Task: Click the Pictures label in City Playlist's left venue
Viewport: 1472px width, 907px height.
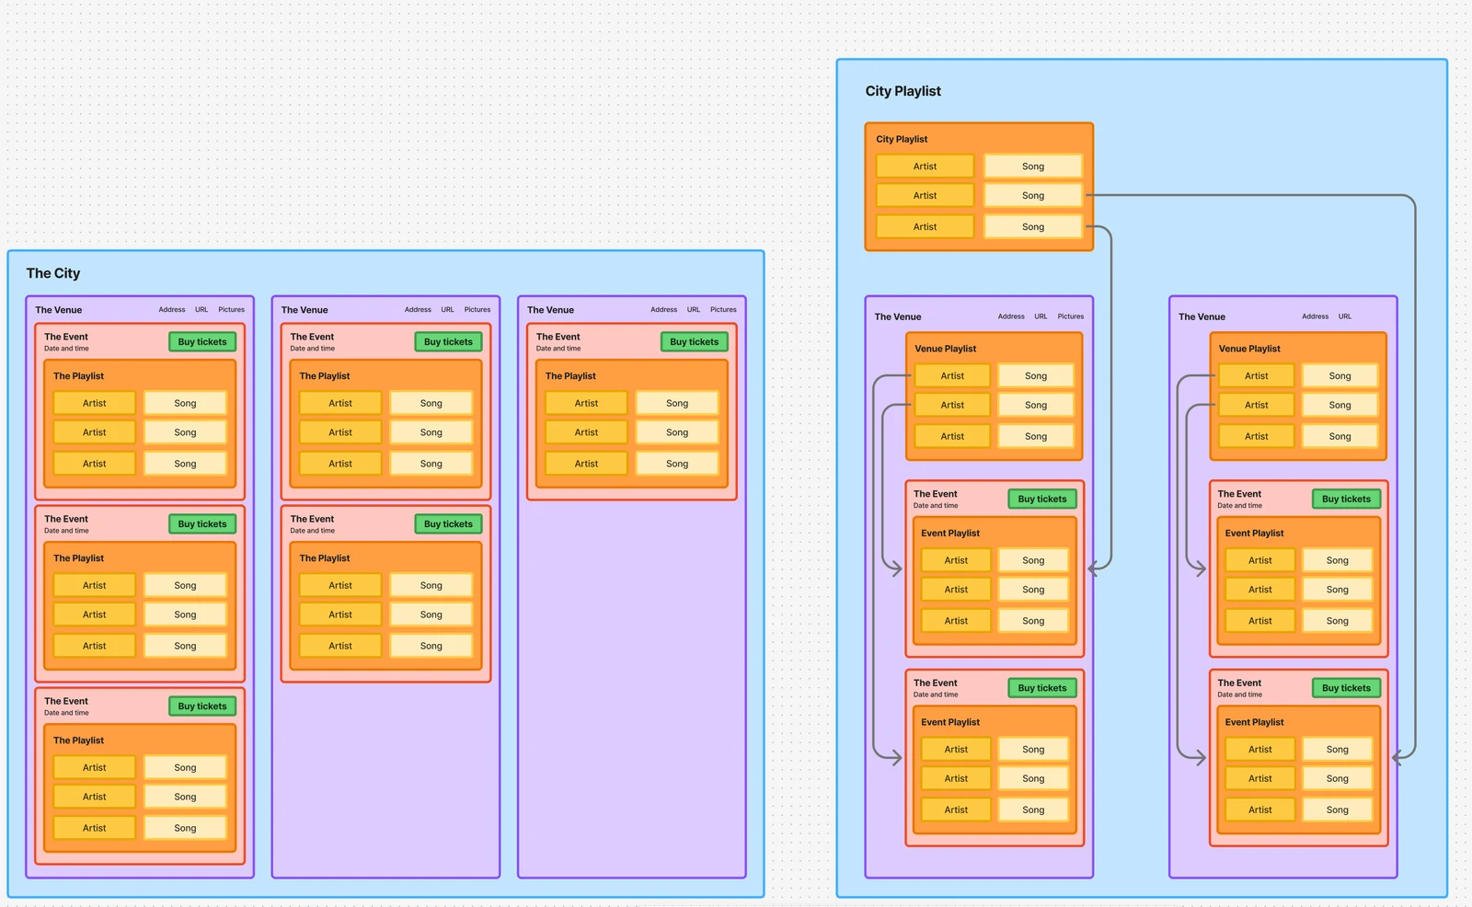Action: [x=1070, y=316]
